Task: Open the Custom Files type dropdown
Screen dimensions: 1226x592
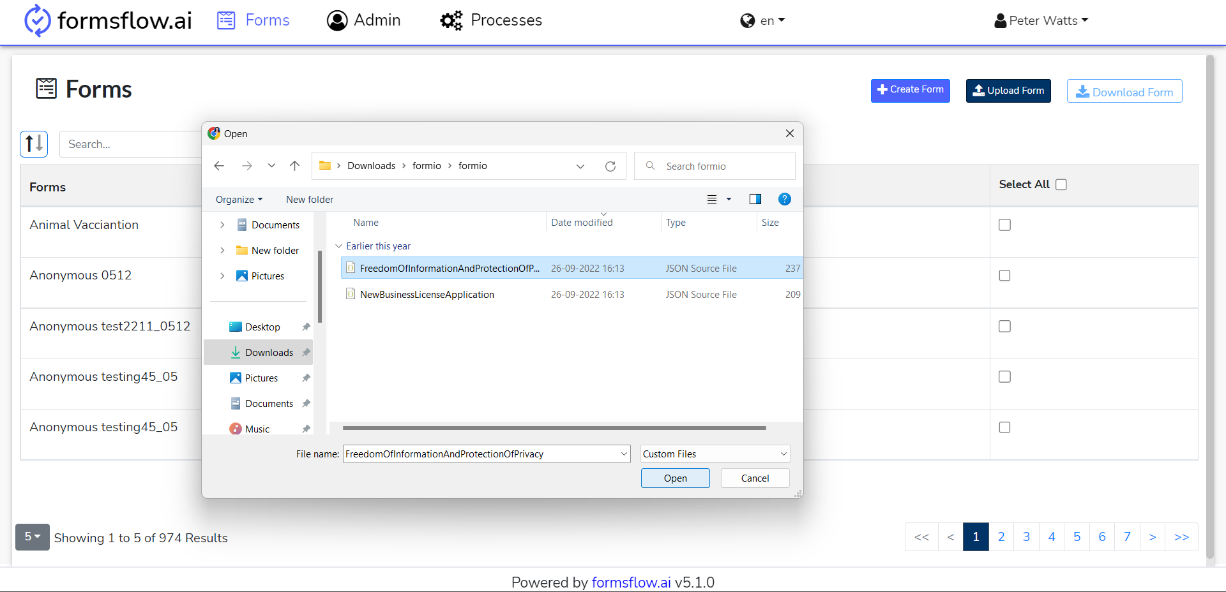Action: click(x=715, y=454)
